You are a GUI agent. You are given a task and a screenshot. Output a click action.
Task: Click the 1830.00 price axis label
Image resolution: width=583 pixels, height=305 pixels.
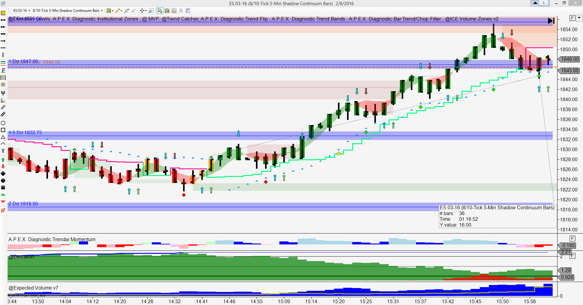569,149
